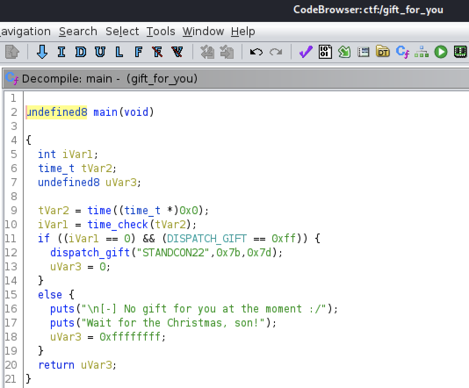Screen dimensions: 469x388
Task: Click iVar1 in its declaration on line 5
Action: [x=77, y=154]
